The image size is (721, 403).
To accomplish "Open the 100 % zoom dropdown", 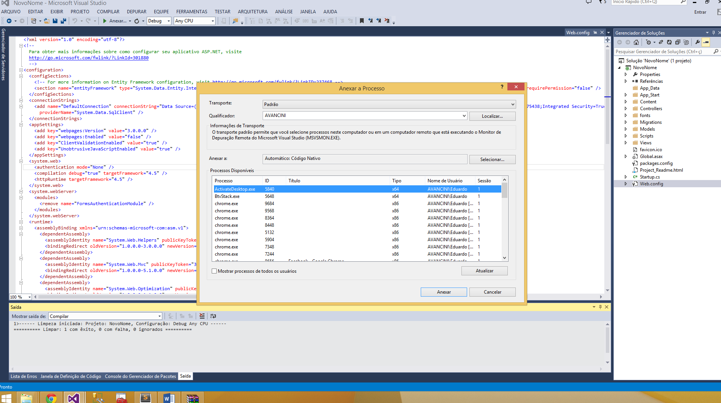I will coord(21,297).
